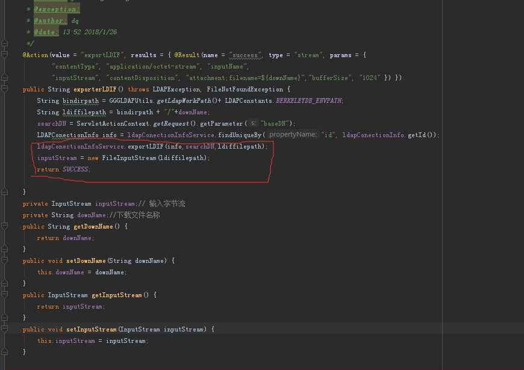The height and width of the screenshot is (370, 524).
Task: Click the propertyName: parameter hint
Action: pyautogui.click(x=293, y=135)
